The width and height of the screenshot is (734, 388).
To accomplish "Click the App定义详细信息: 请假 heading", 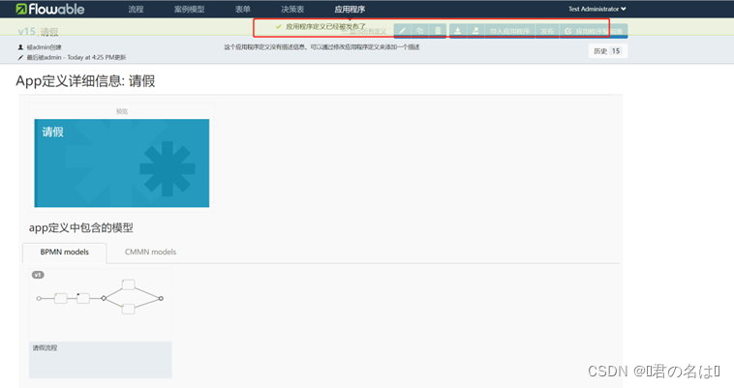I will click(x=85, y=81).
